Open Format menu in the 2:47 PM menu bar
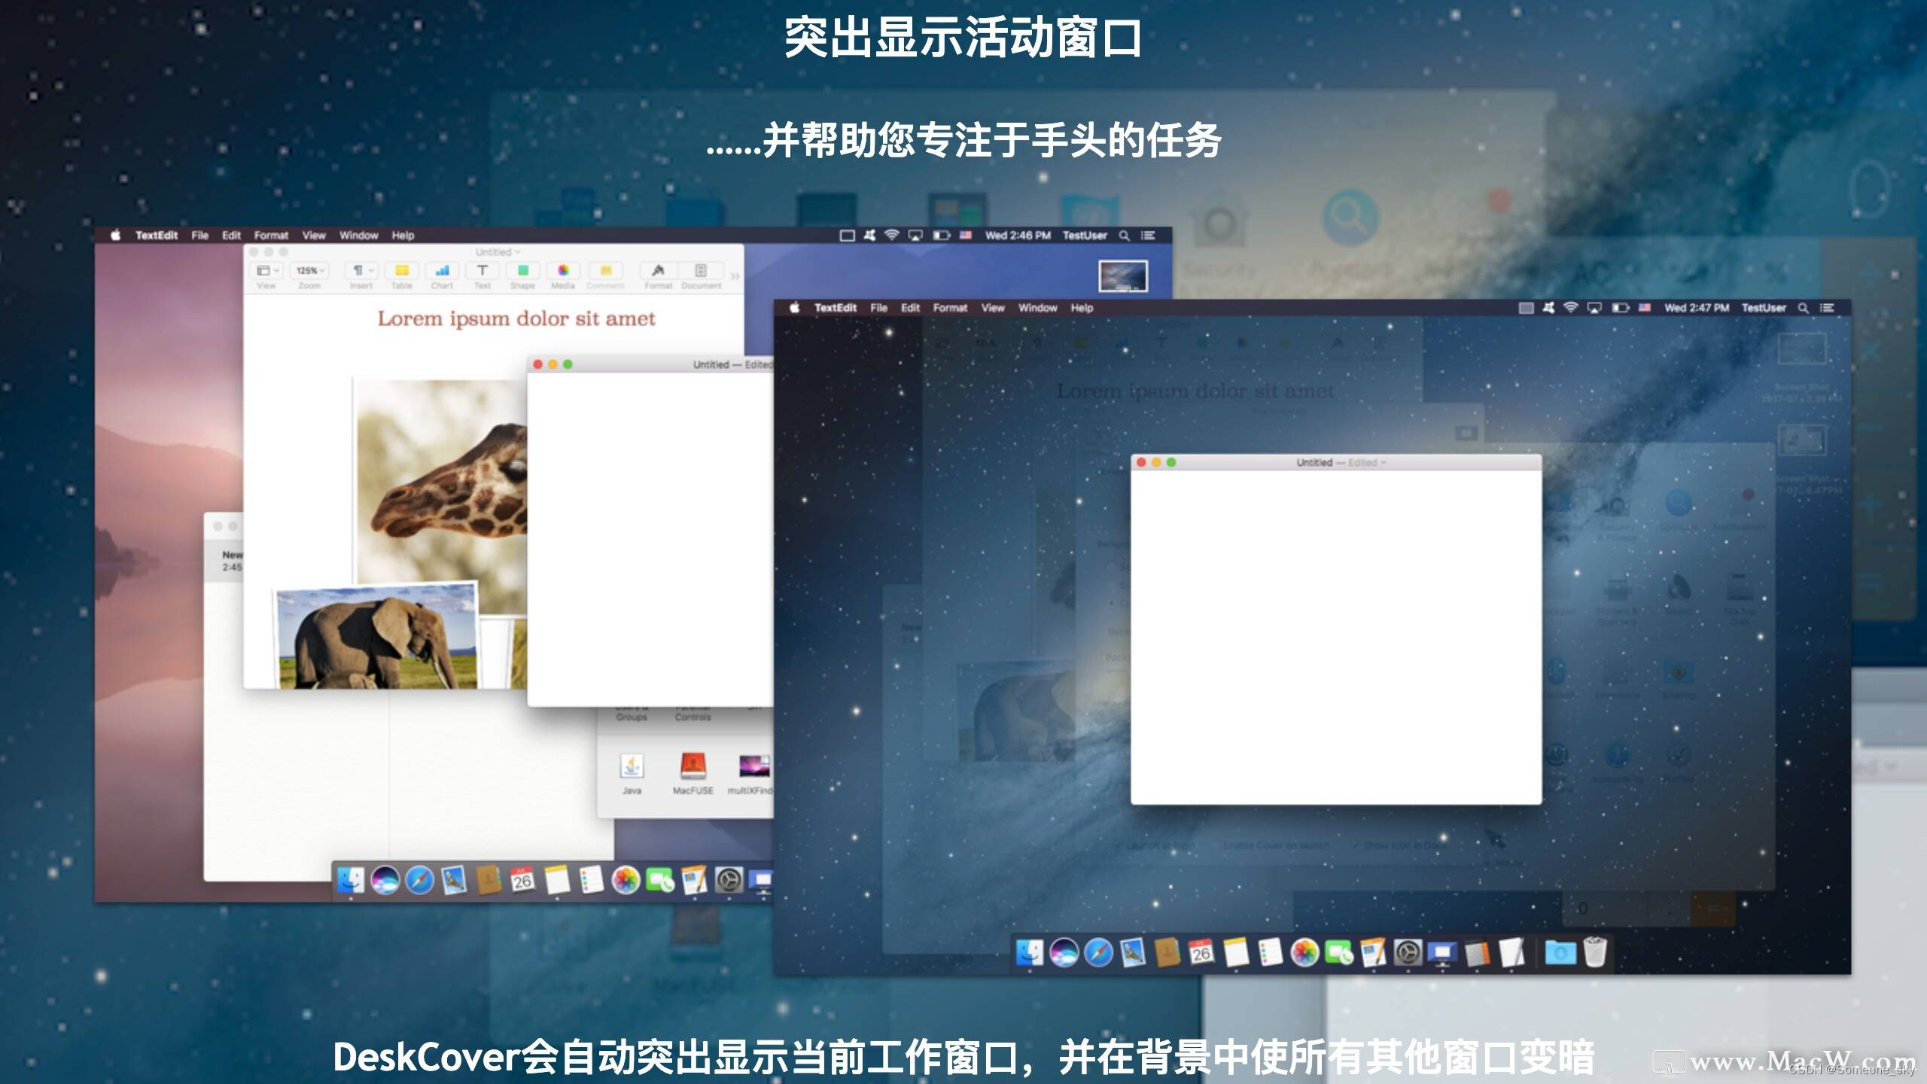 [950, 308]
